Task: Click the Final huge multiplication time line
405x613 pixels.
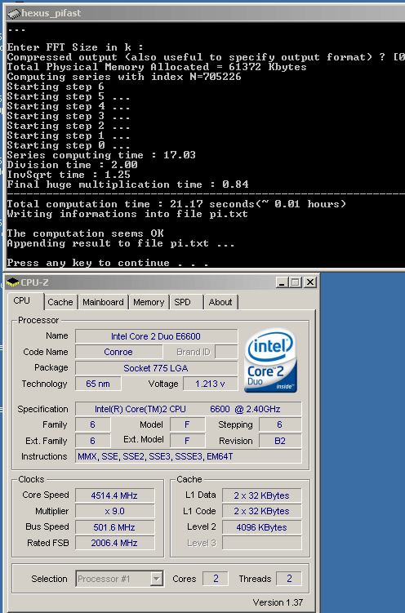Action: 127,184
